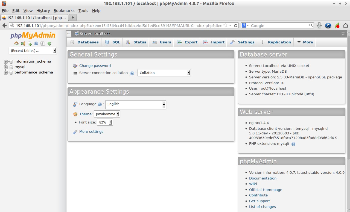Open the Recent tables dropdown
This screenshot has width=350, height=212.
click(33, 51)
